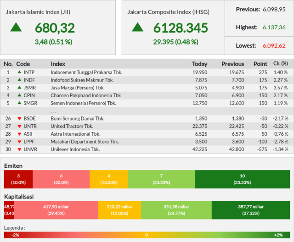Click IHSG index value 6128.345
This screenshot has height=242, width=294.
point(181,28)
